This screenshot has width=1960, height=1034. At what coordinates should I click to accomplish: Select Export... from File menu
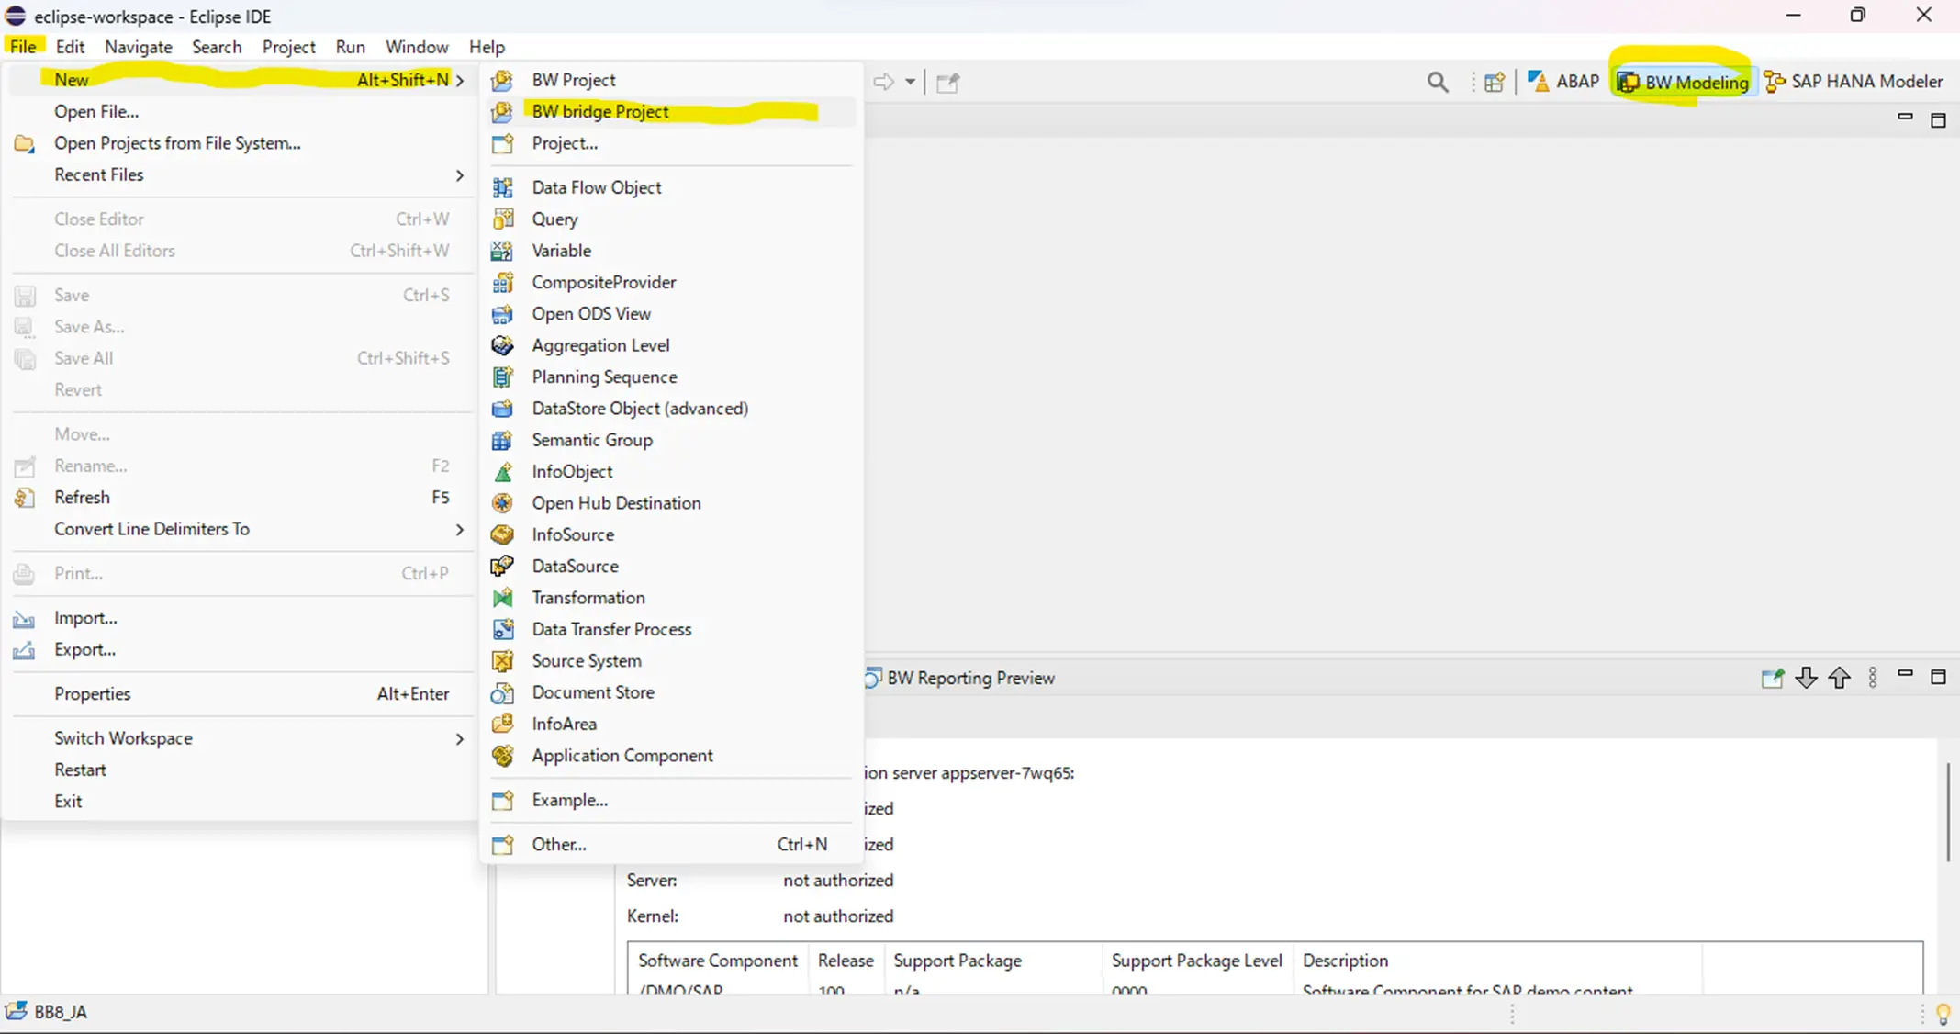pyautogui.click(x=241, y=649)
